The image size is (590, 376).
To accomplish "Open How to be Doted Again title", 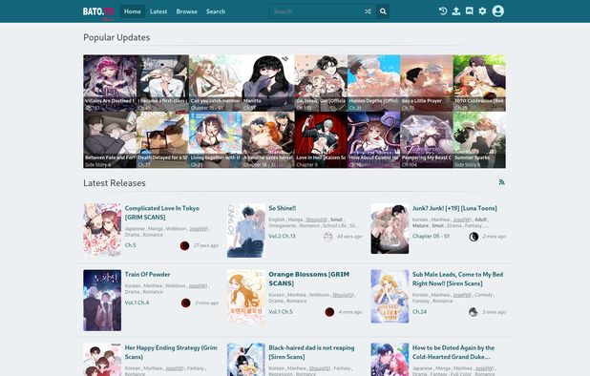I will click(x=453, y=352).
